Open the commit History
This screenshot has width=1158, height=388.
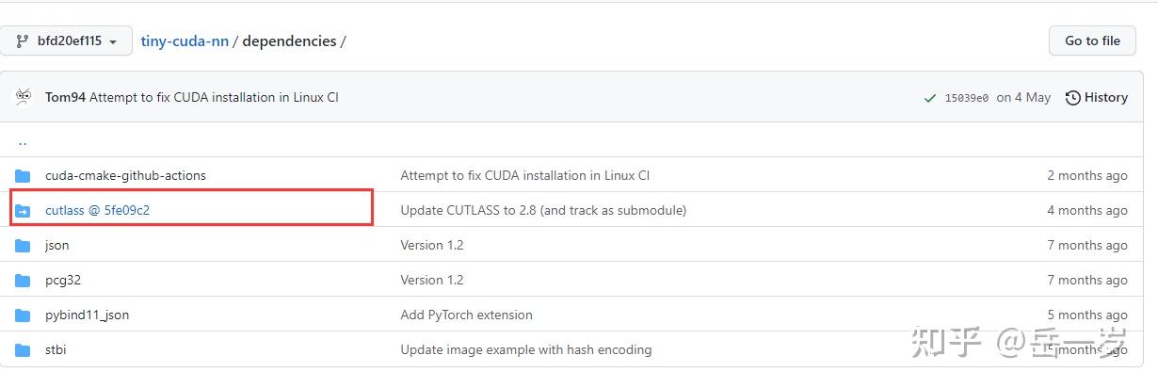pos(1096,98)
